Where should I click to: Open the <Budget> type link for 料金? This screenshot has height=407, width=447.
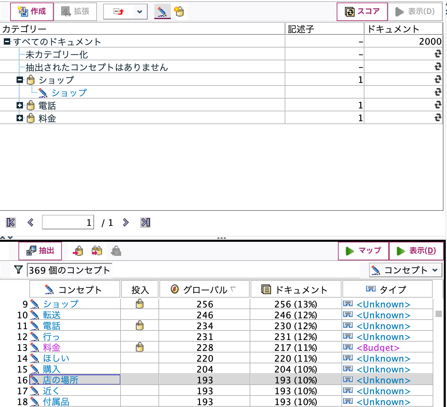(378, 347)
